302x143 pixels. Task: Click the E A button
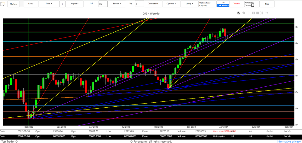[267, 4]
